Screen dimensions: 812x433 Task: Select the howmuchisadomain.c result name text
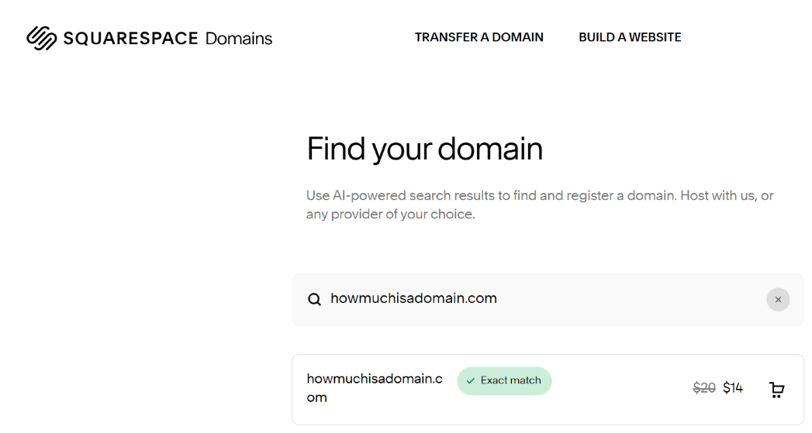click(x=375, y=379)
